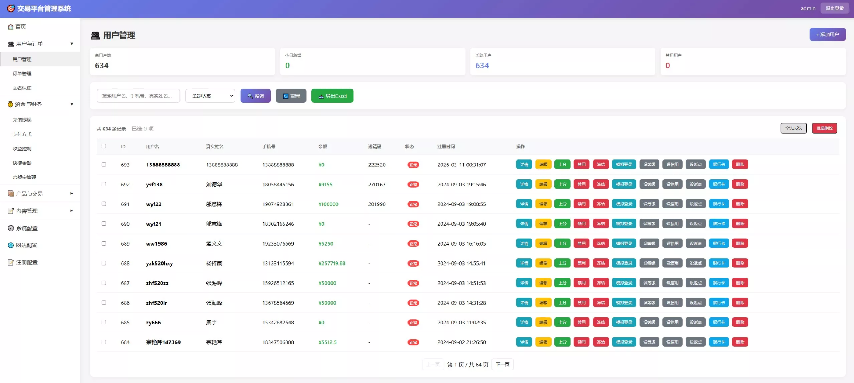Select the checkbox for user ID 688
The height and width of the screenshot is (383, 854).
point(104,263)
